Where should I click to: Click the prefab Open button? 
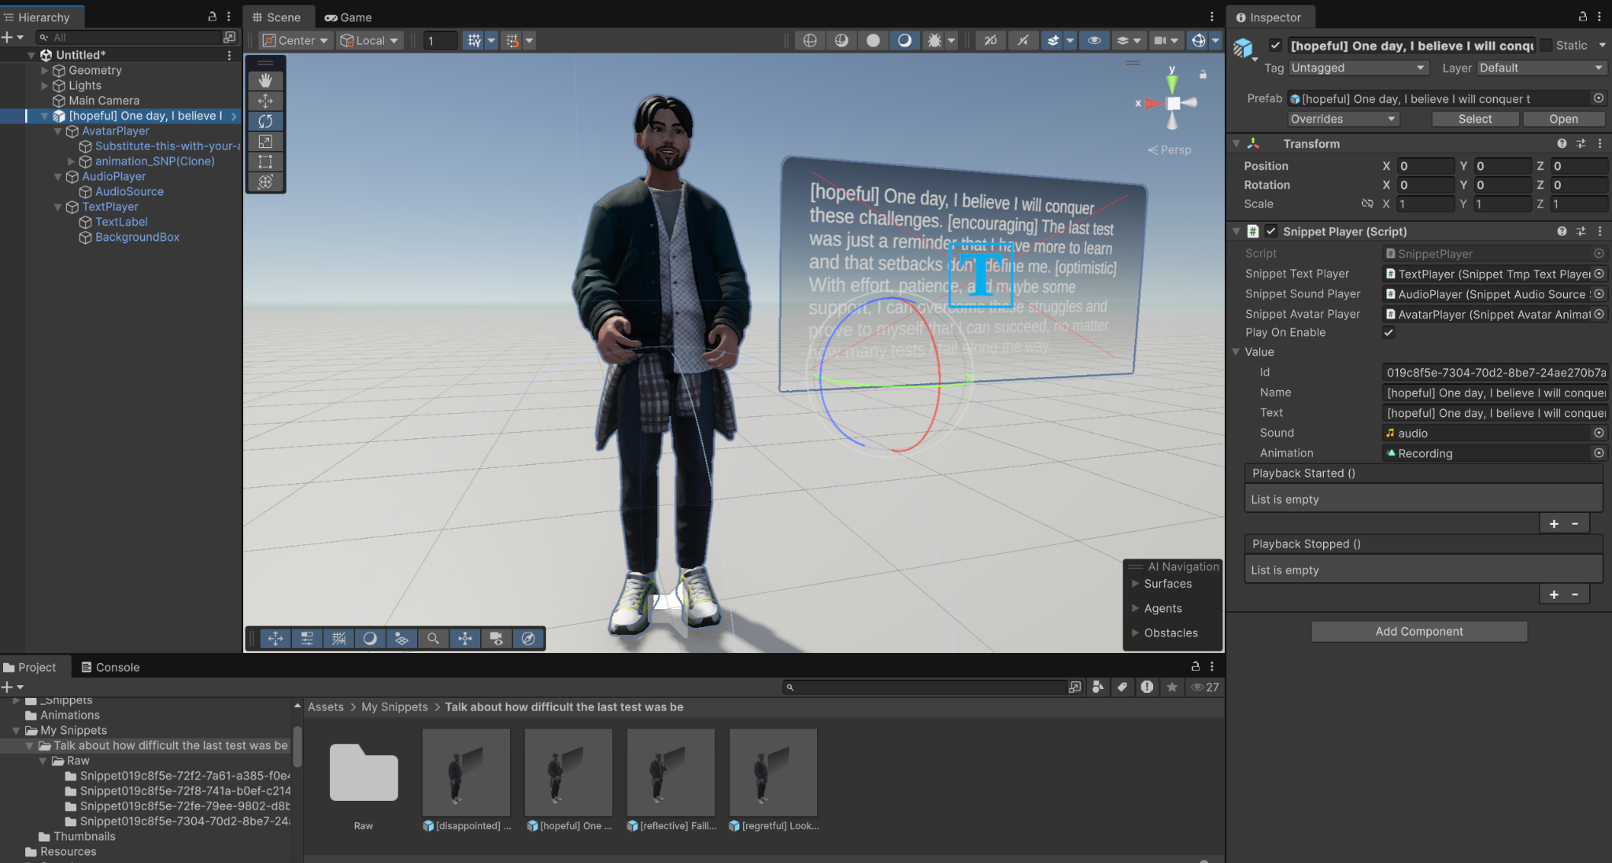(x=1563, y=119)
